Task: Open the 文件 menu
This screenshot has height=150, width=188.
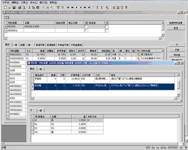Action: pos(6,3)
